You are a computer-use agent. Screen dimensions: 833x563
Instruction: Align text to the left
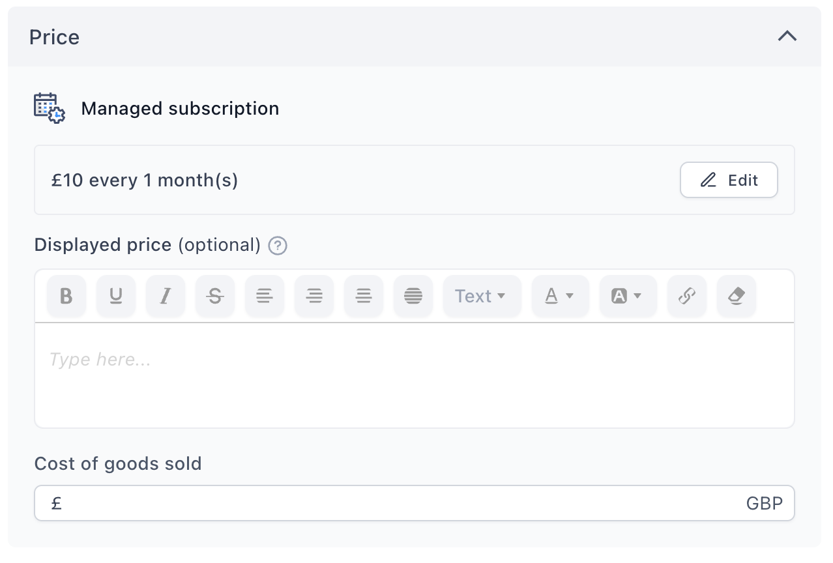pyautogui.click(x=265, y=296)
